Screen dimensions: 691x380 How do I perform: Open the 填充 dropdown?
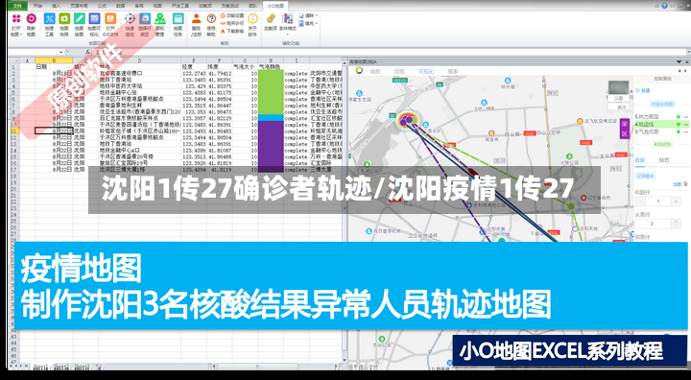coord(308,24)
